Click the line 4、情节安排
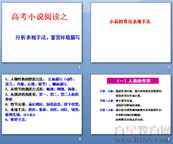This screenshot has height=144, width=173. [43, 104]
